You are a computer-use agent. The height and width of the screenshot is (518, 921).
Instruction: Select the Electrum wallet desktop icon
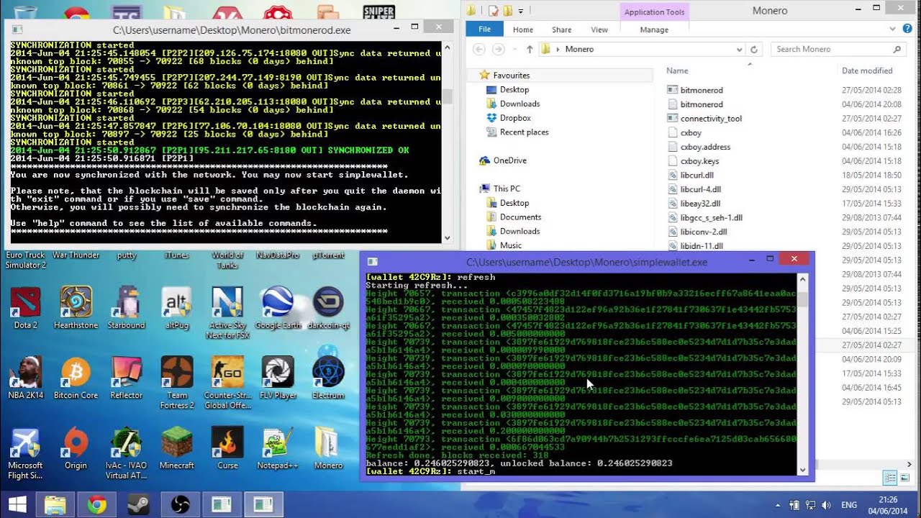(x=328, y=378)
